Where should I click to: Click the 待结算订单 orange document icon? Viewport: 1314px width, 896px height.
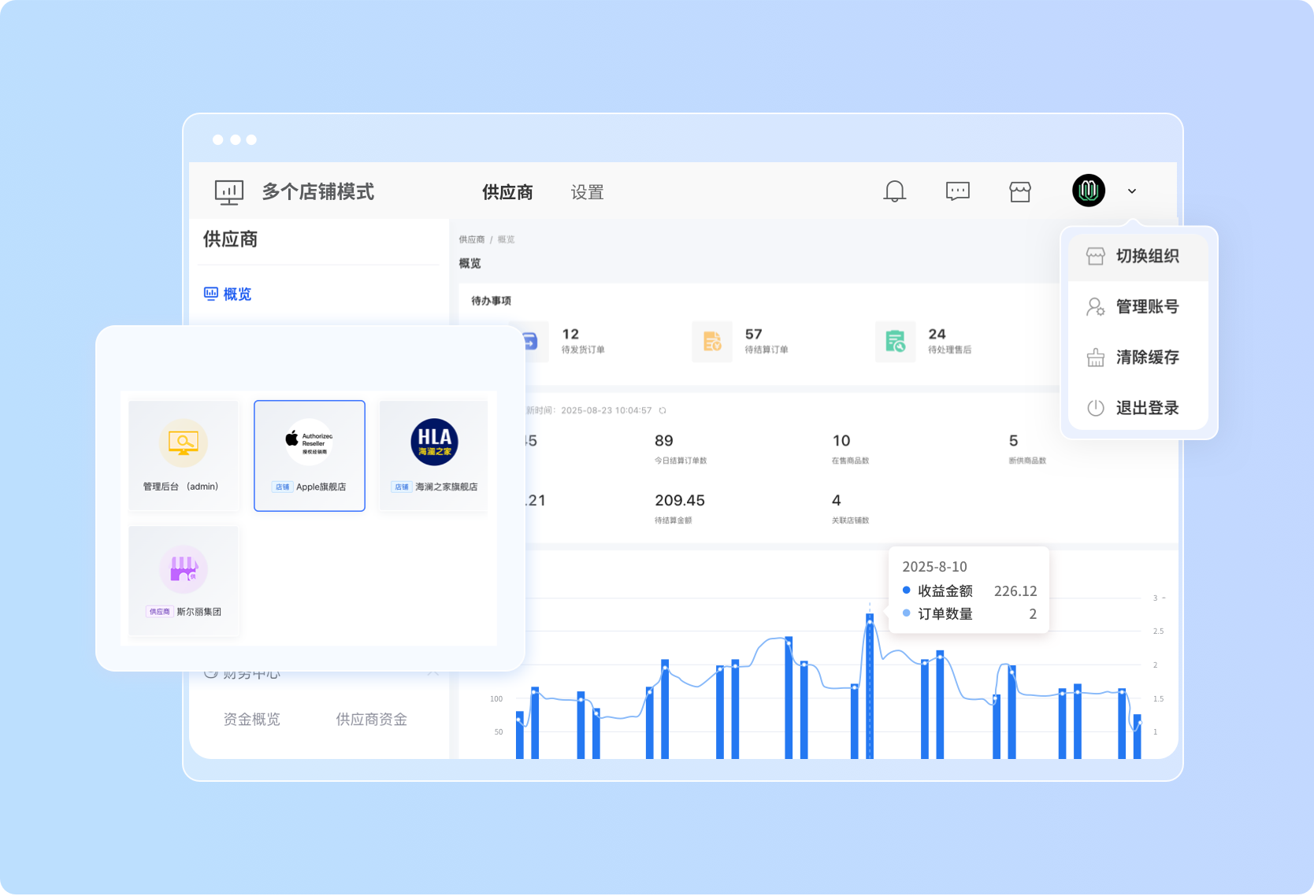click(x=711, y=342)
